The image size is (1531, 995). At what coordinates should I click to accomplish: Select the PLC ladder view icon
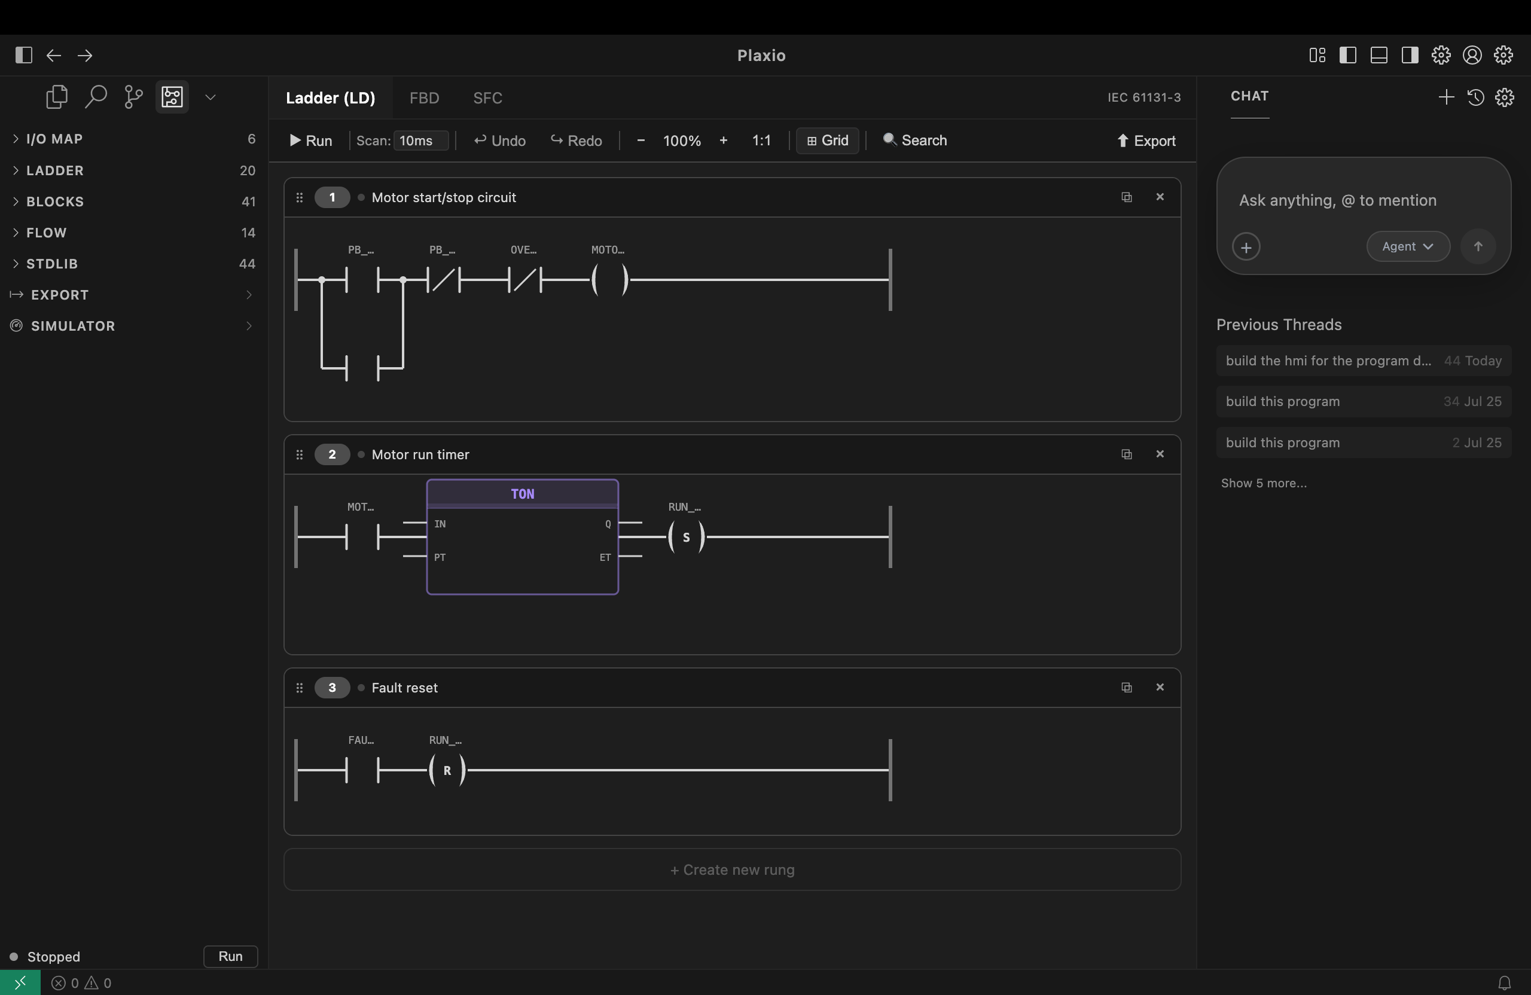coord(172,97)
